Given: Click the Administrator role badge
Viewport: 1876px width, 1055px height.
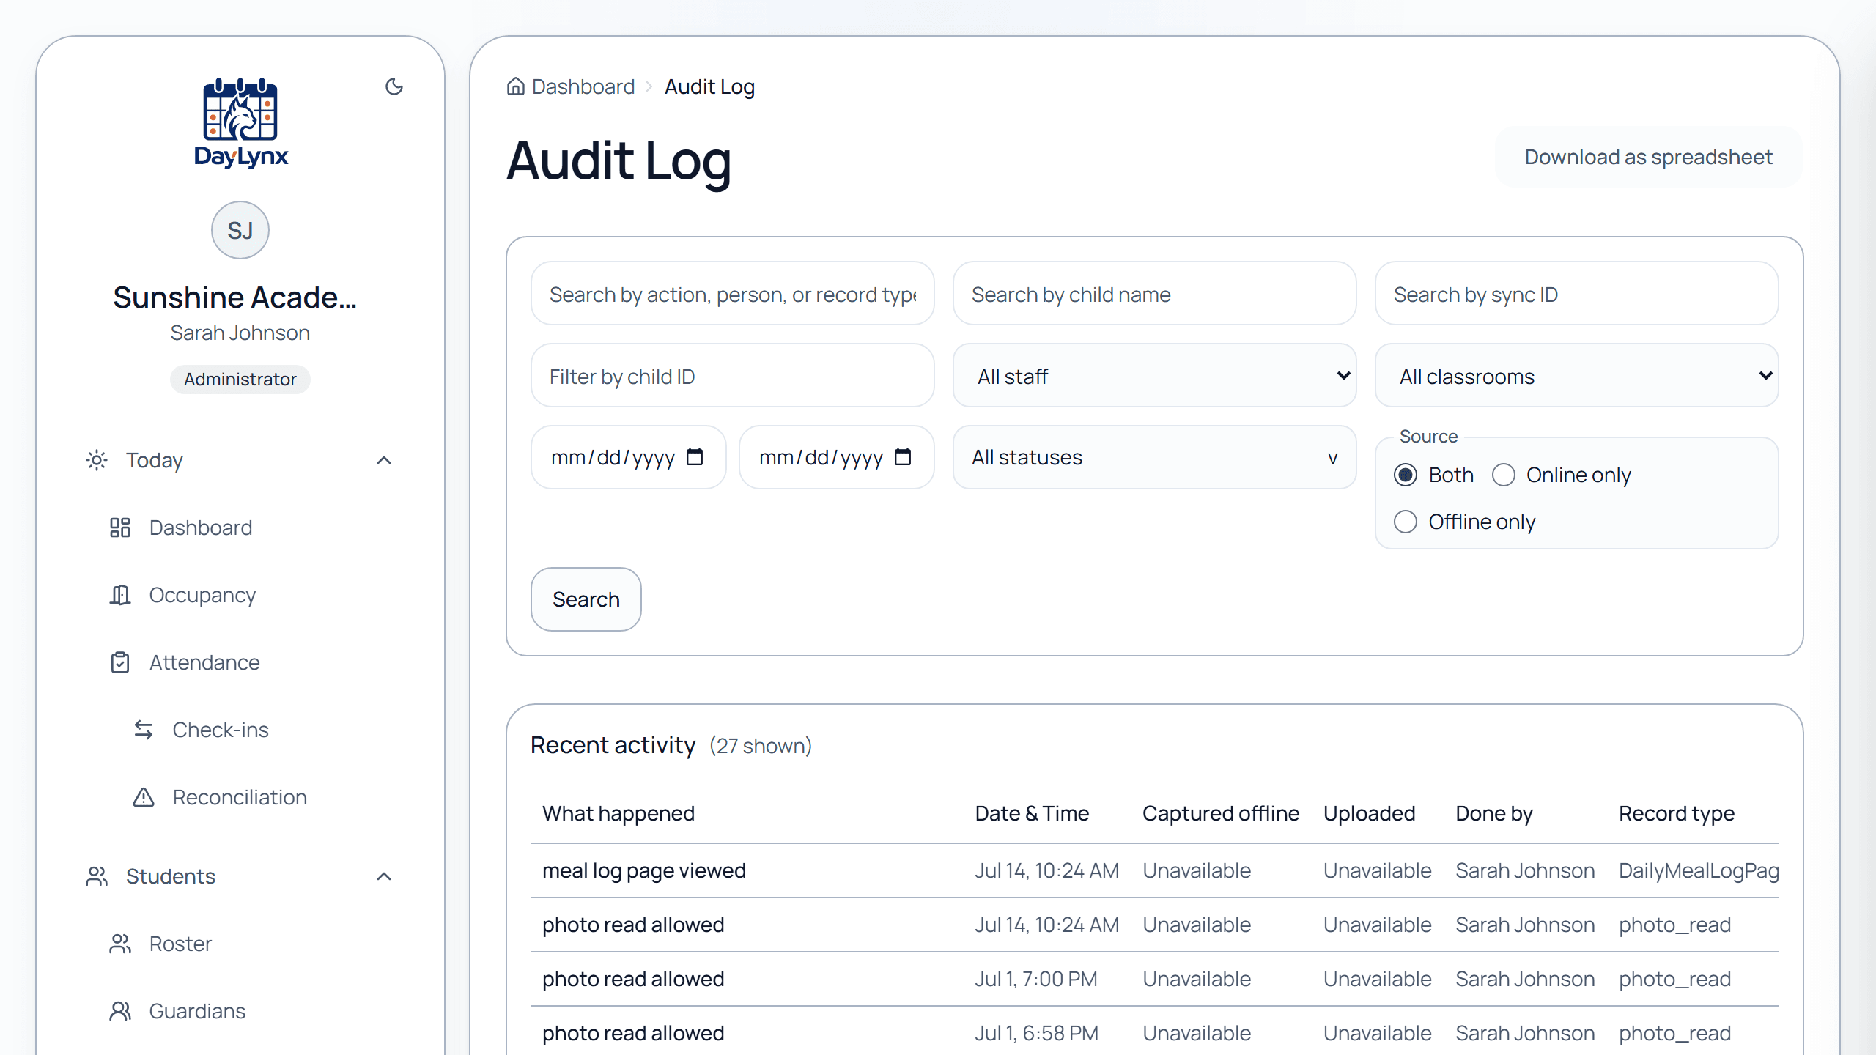Looking at the screenshot, I should 240,379.
